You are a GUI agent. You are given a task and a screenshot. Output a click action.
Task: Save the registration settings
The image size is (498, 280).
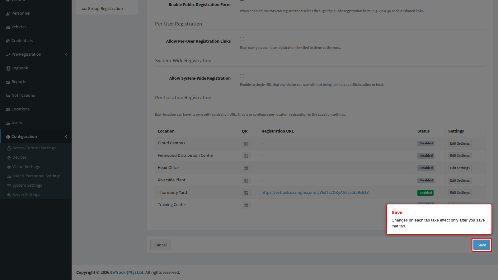tap(482, 245)
